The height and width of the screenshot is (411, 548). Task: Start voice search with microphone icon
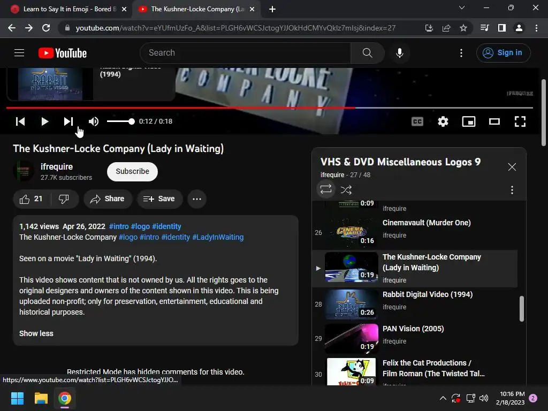click(399, 53)
